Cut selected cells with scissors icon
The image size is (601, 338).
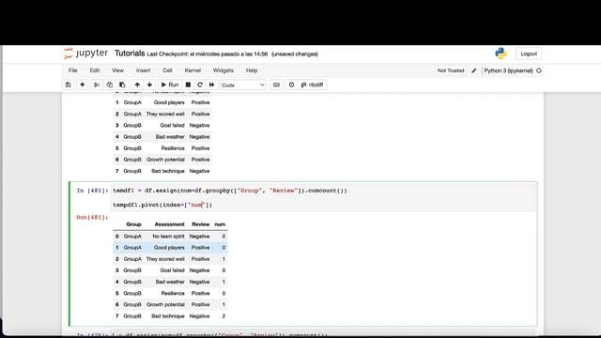pyautogui.click(x=97, y=84)
